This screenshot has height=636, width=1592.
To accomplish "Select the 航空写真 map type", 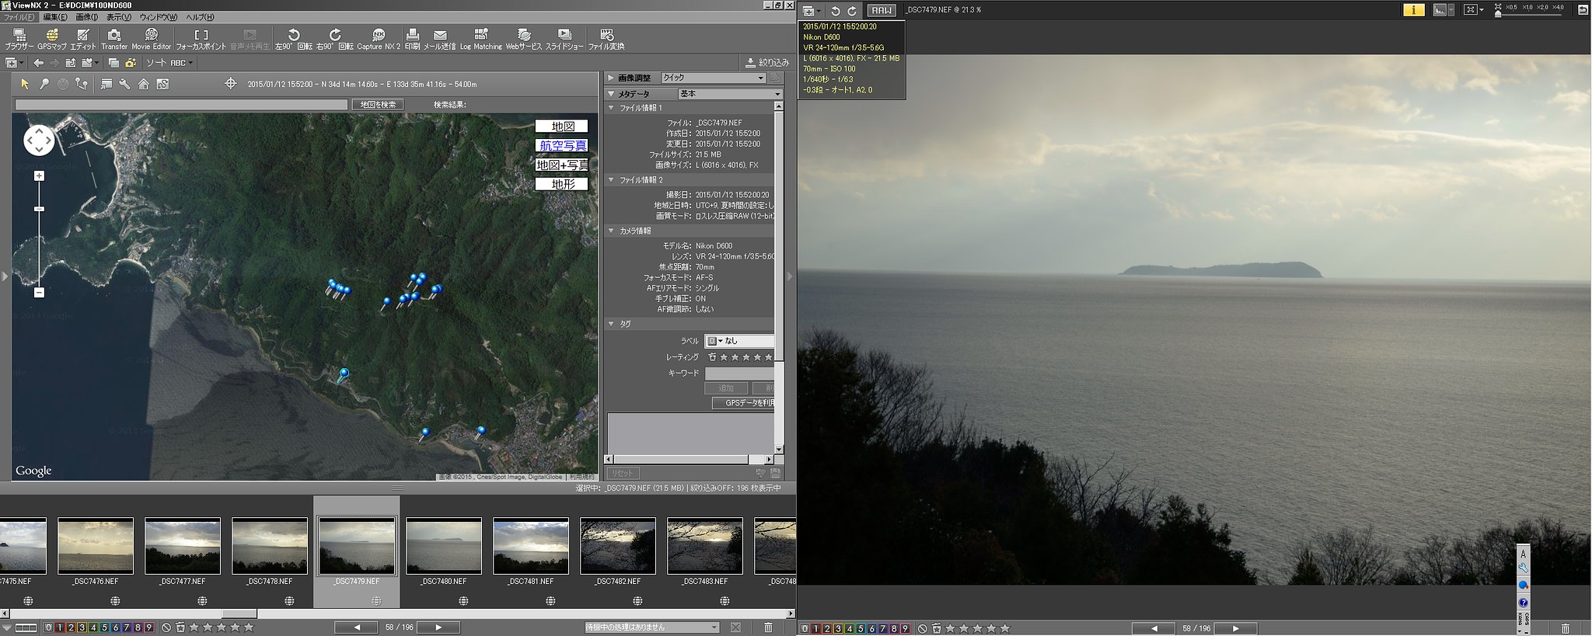I will tap(561, 145).
